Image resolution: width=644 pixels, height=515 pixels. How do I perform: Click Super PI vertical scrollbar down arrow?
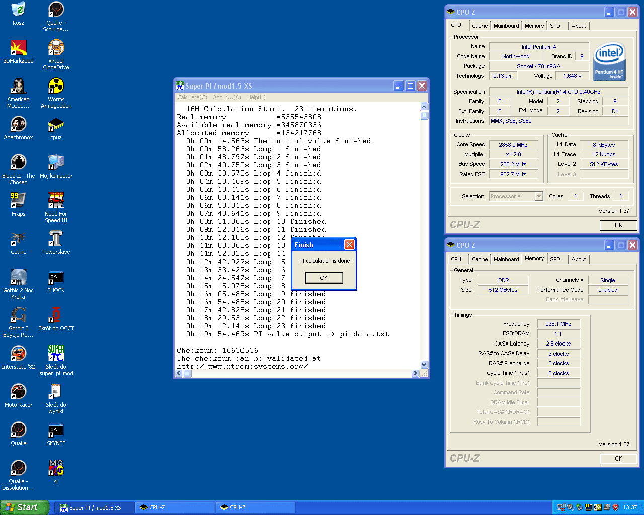click(x=424, y=365)
